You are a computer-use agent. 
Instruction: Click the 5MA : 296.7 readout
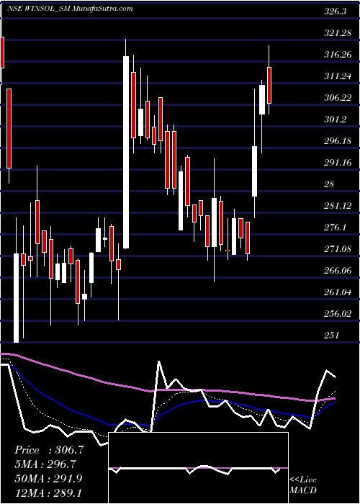45,464
